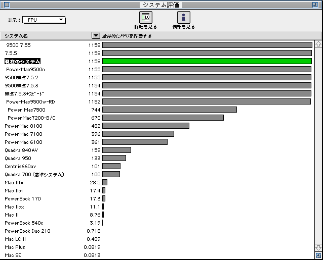Click the 482 score value
This screenshot has width=323, height=260.
(96, 126)
